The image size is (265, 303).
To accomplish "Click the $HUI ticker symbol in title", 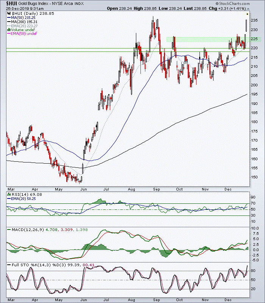I will click(12, 4).
